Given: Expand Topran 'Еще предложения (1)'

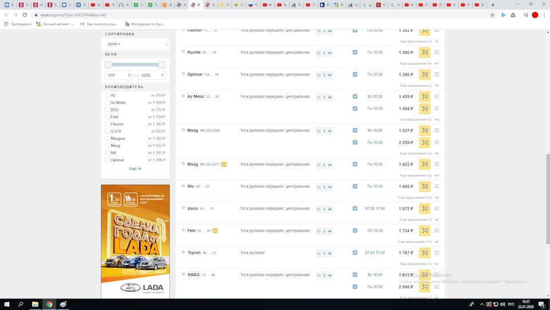Looking at the screenshot, I should [419, 264].
